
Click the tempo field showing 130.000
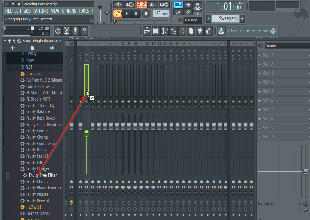161,14
